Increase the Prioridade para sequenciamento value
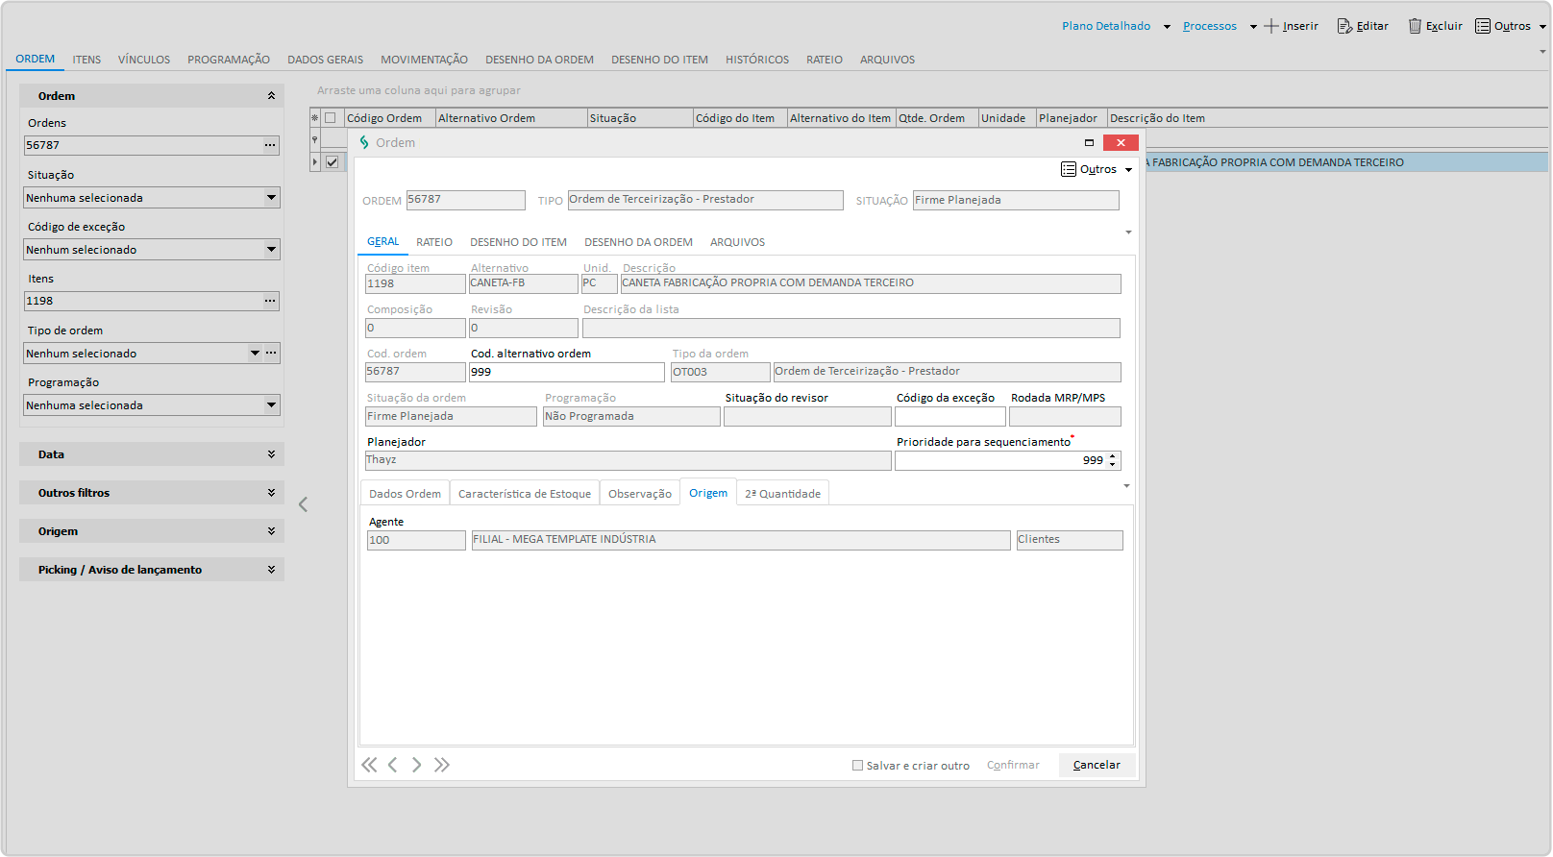This screenshot has width=1553, height=857. [x=1113, y=456]
